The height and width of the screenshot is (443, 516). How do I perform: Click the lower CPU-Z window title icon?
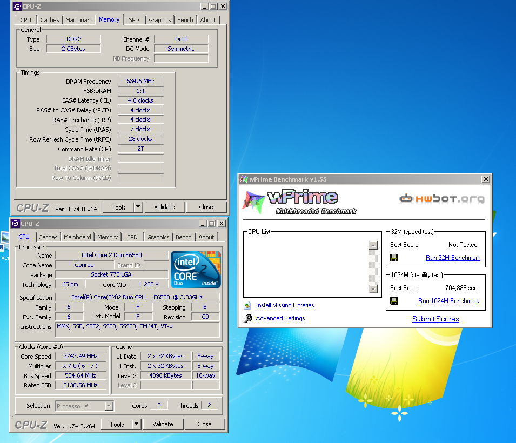click(x=16, y=224)
